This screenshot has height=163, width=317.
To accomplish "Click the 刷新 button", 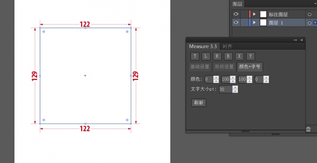I will (x=199, y=102).
